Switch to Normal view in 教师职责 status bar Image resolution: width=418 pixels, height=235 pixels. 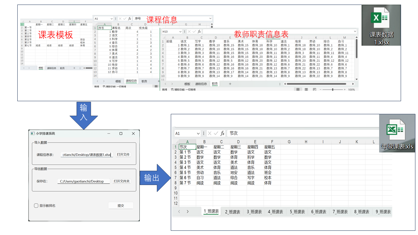pyautogui.click(x=298, y=89)
